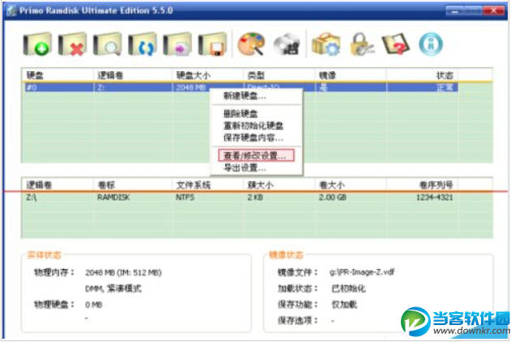The image size is (511, 342).
Task: Select 保存硬盘内容... in the context menu
Action: click(253, 137)
